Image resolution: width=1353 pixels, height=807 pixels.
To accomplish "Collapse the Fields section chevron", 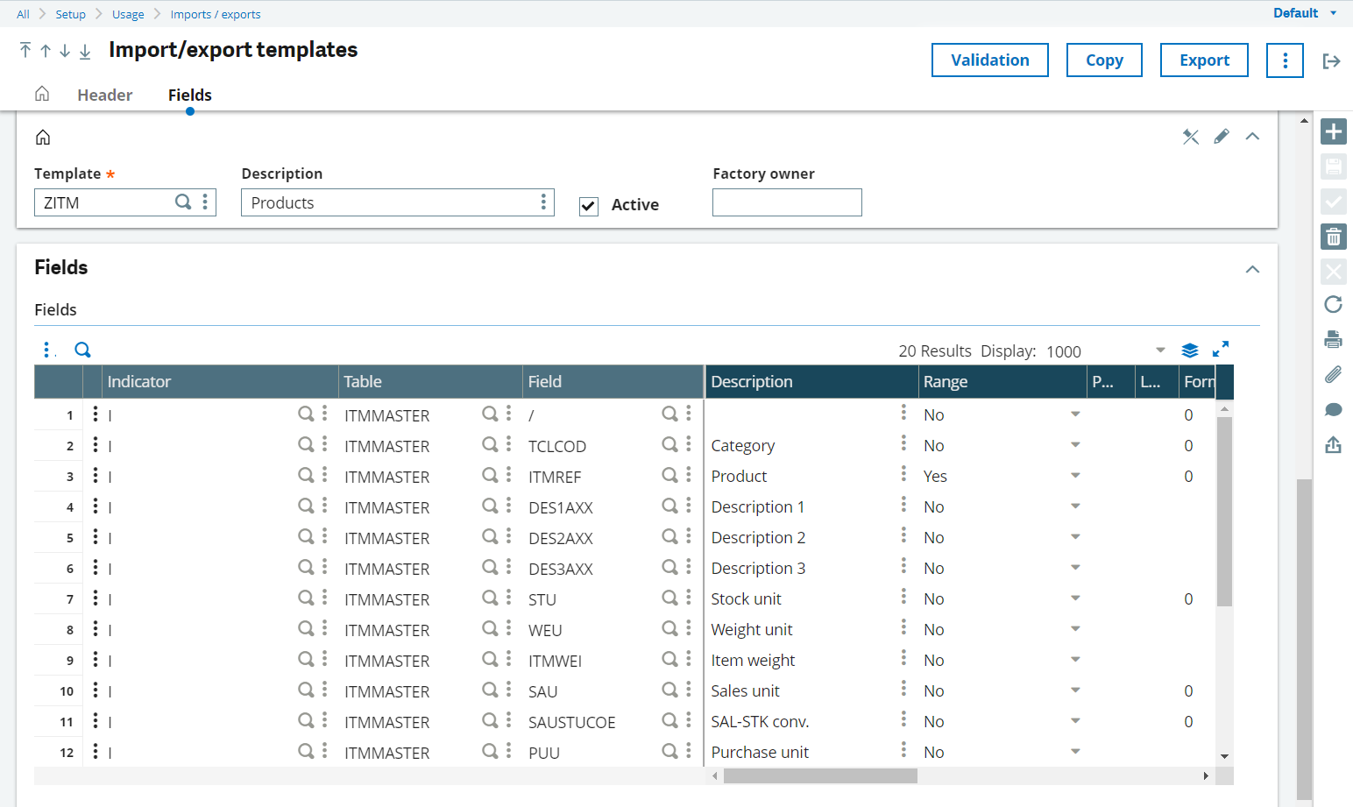I will 1252,269.
